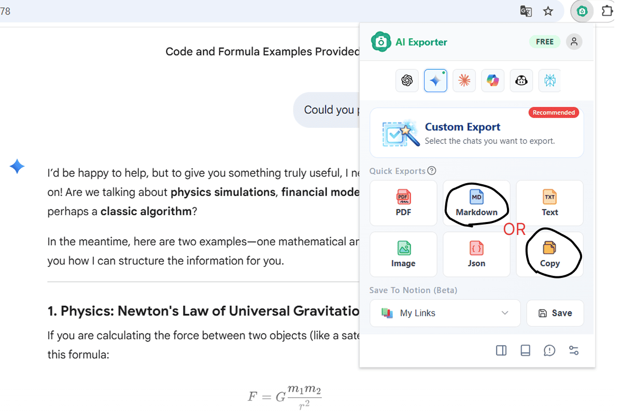The height and width of the screenshot is (414, 622).
Task: Expand the My Links Notion dropdown
Action: [445, 313]
